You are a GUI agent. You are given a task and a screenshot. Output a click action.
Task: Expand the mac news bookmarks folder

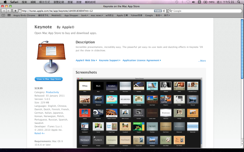[x=97, y=15]
